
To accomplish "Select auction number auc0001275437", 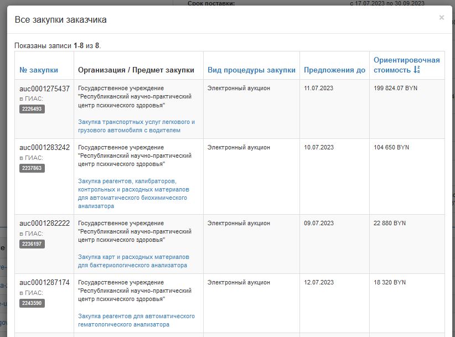I will [45, 89].
